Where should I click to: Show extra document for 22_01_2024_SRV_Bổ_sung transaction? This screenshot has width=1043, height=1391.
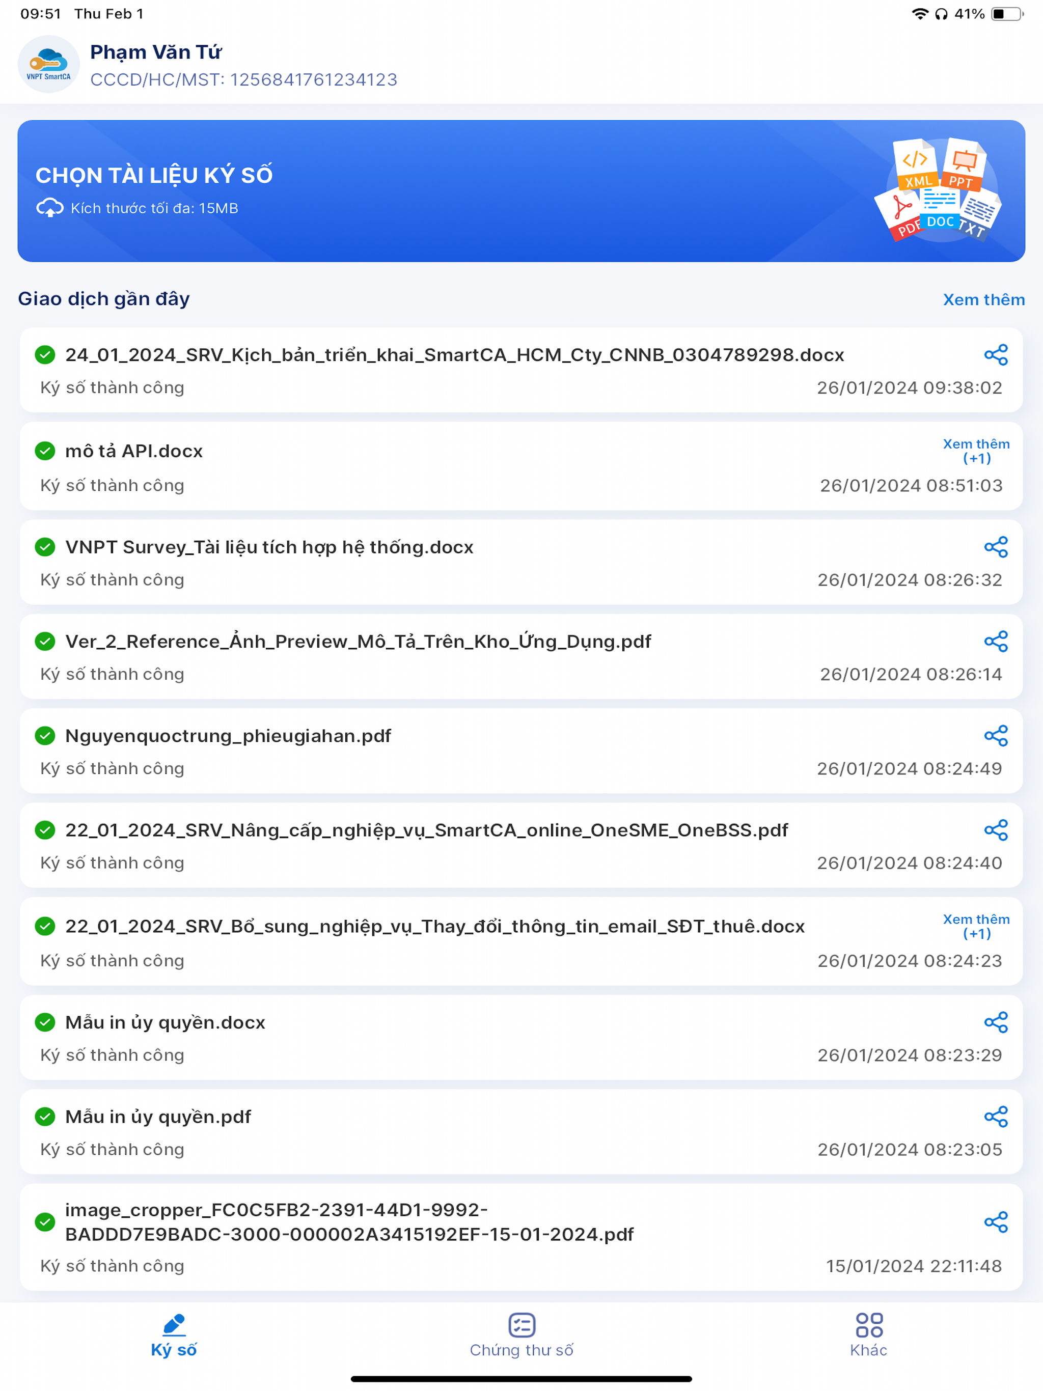coord(976,926)
